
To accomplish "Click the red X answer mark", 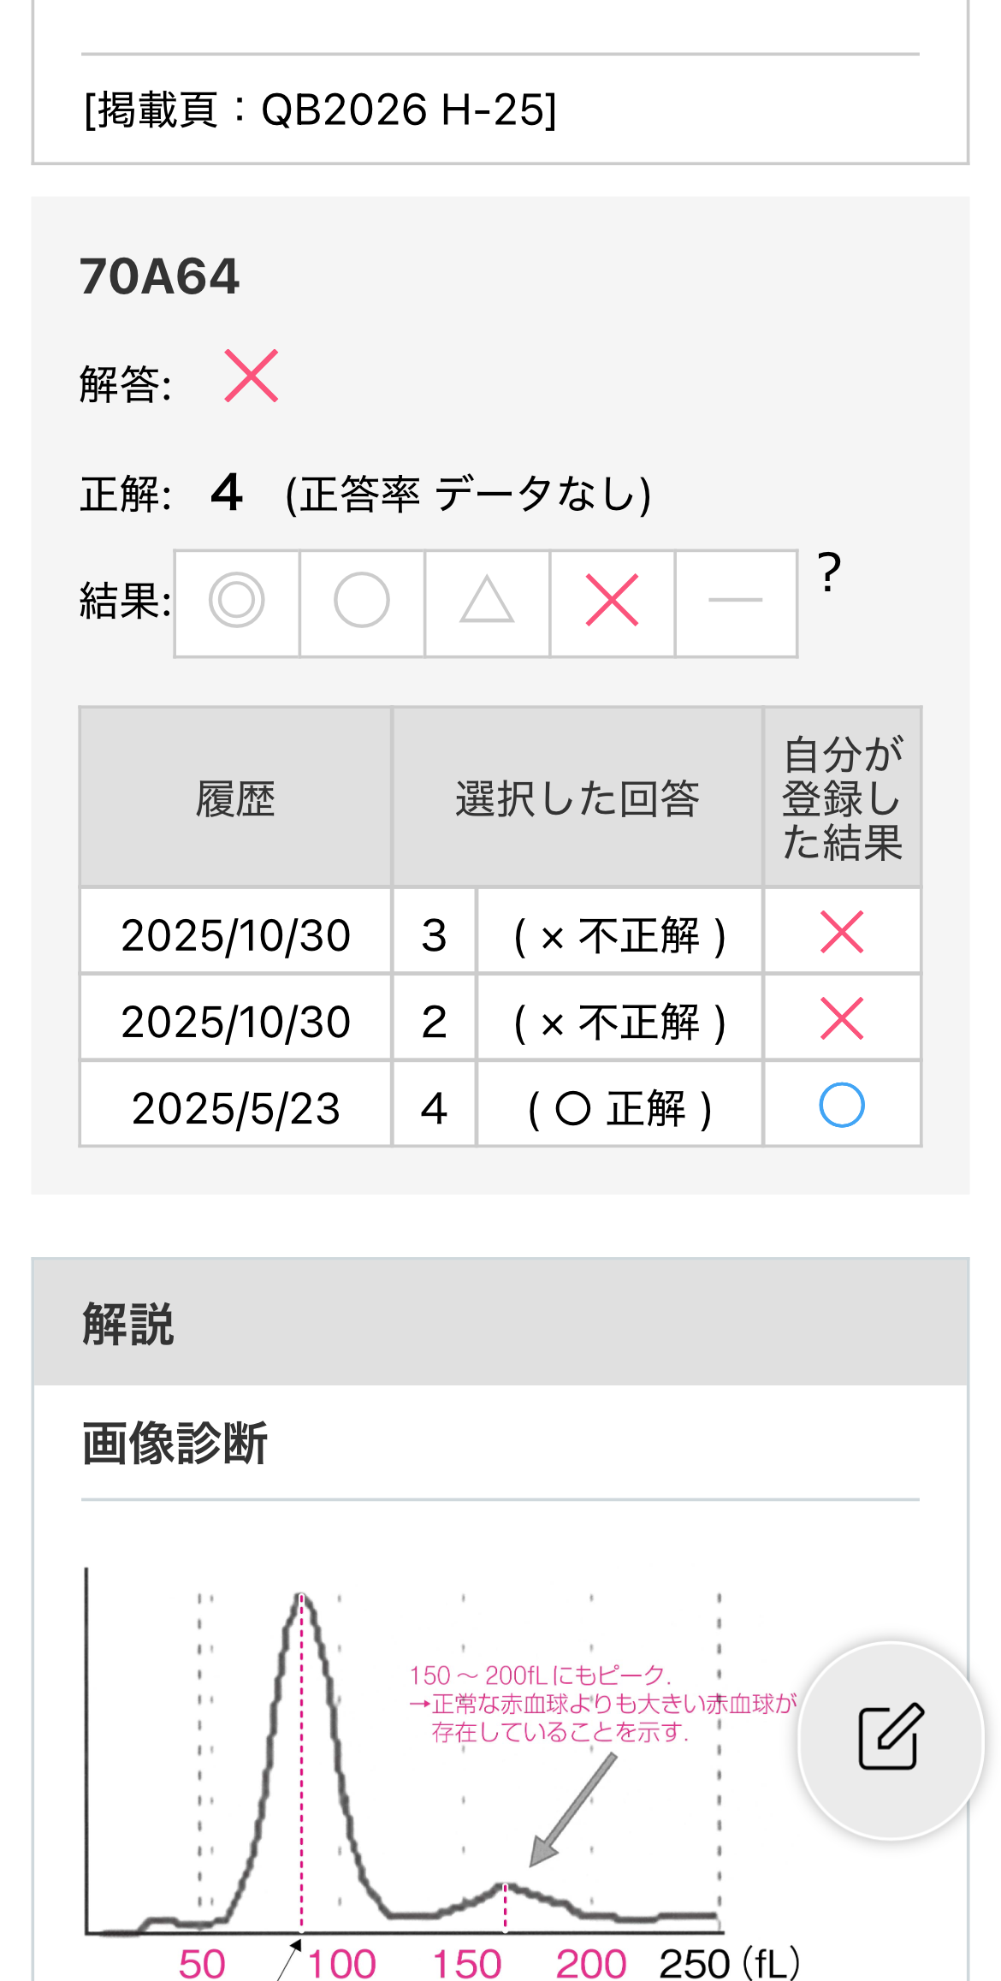I will click(x=252, y=376).
